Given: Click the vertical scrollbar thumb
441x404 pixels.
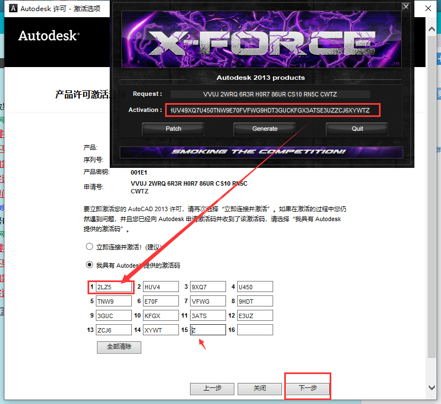Looking at the screenshot, I should point(432,197).
